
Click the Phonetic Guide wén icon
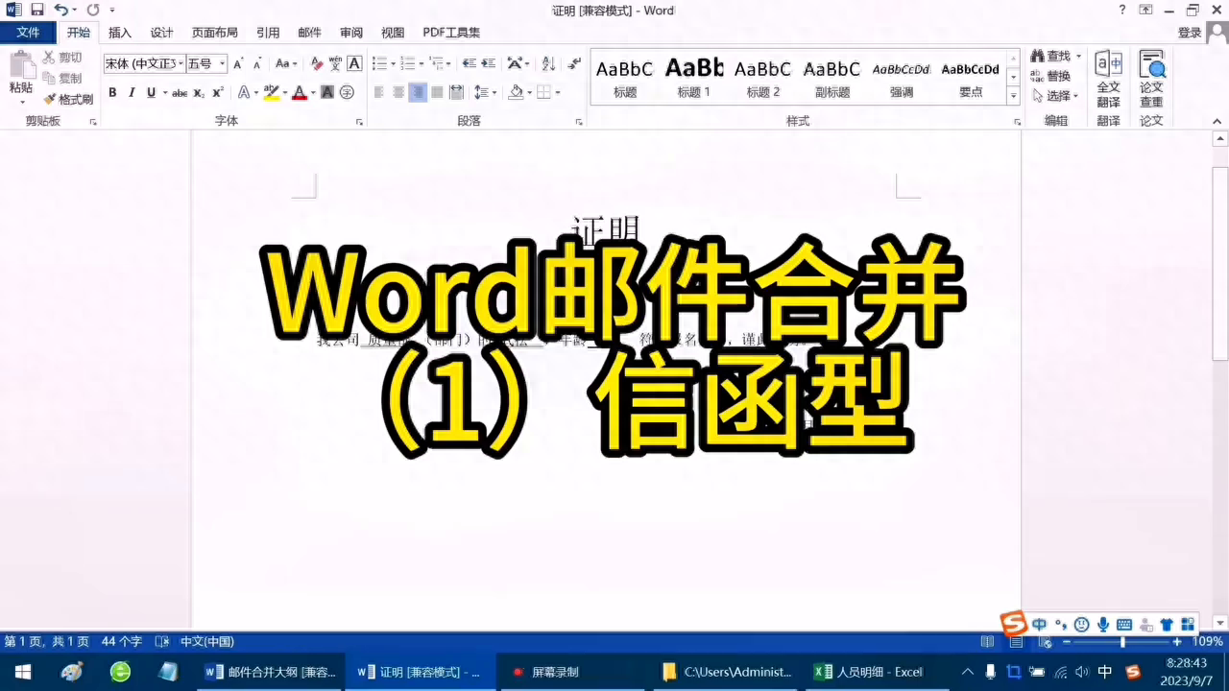(335, 63)
